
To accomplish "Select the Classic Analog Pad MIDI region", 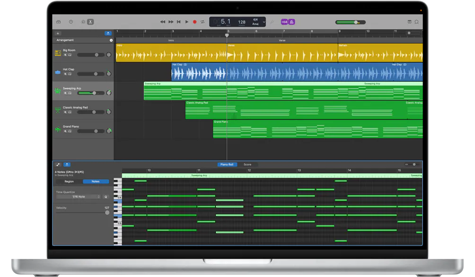I will click(x=296, y=110).
